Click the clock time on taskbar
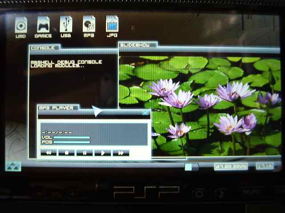Screen dimensions: 285x213 pyautogui.click(x=265, y=166)
